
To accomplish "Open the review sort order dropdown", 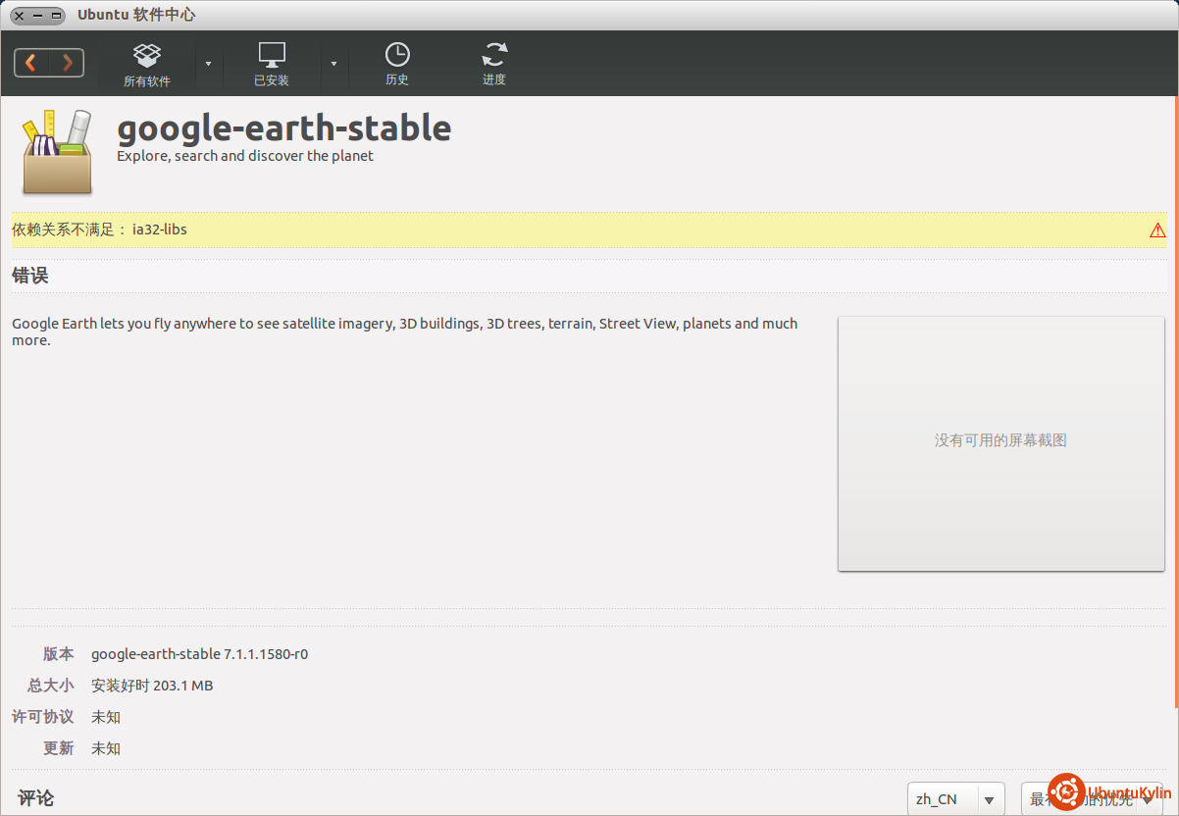I will 1091,799.
